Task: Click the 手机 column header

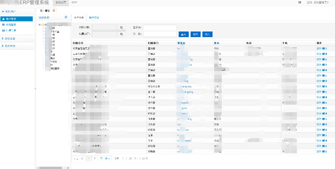Action: pos(285,43)
